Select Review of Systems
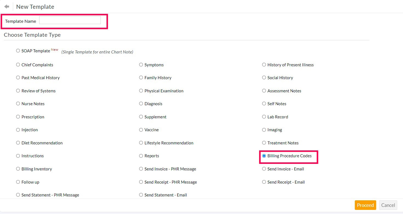The image size is (403, 214). [x=18, y=91]
